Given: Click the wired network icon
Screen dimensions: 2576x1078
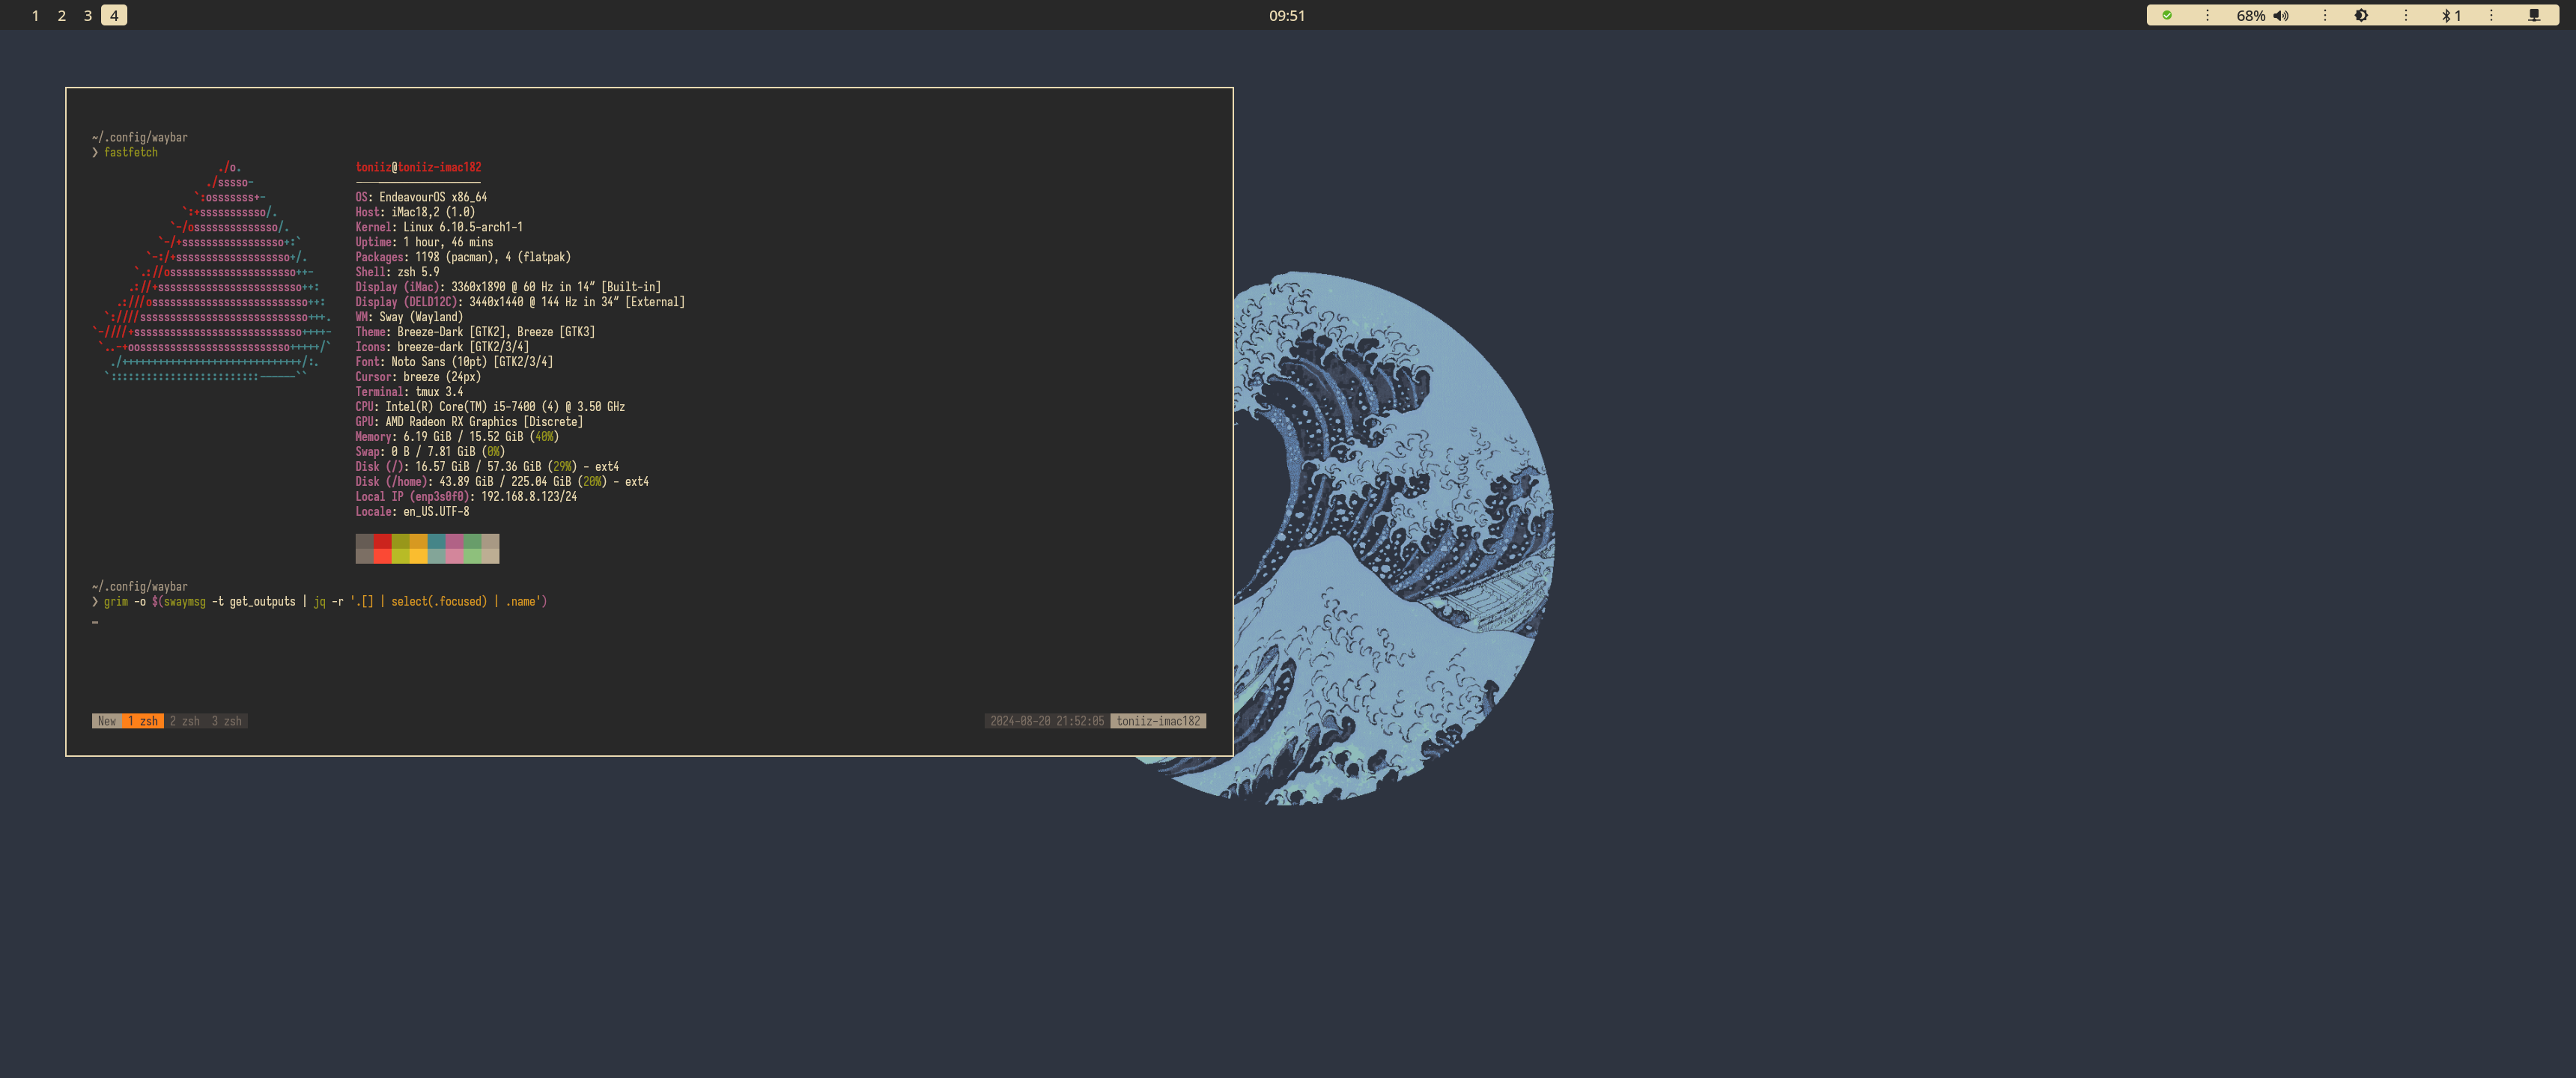Looking at the screenshot, I should [x=2534, y=15].
